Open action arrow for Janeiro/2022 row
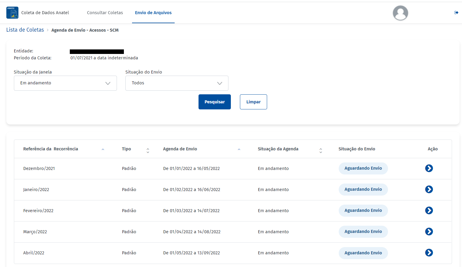462x267 pixels. 429,189
